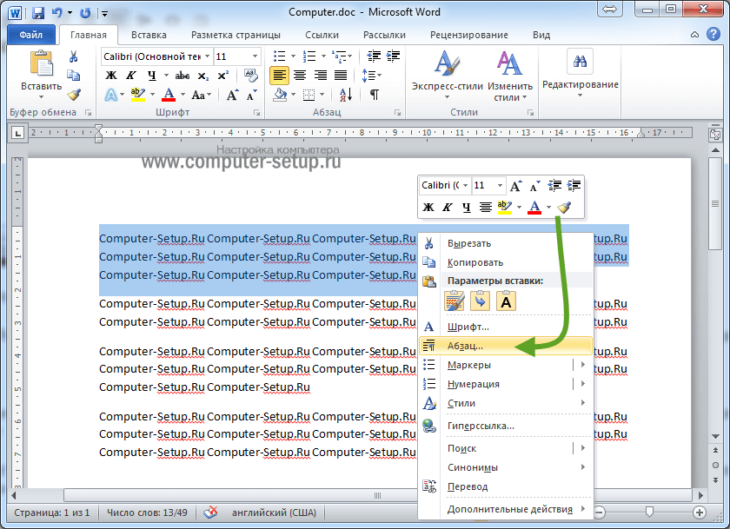
Task: Select the Keep Source Formatting paste option
Action: (455, 301)
